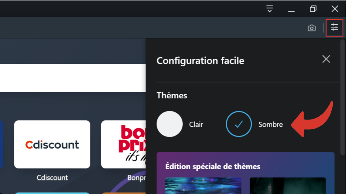
Task: Click the Sombre theme label
Action: 270,124
